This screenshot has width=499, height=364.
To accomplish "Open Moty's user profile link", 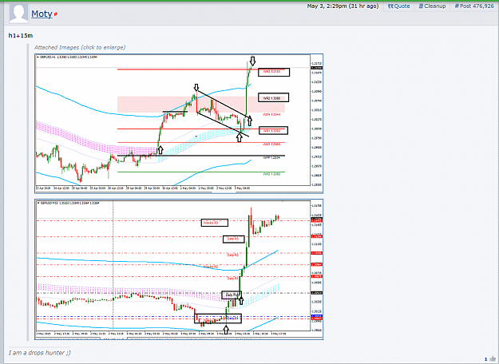I will (42, 14).
